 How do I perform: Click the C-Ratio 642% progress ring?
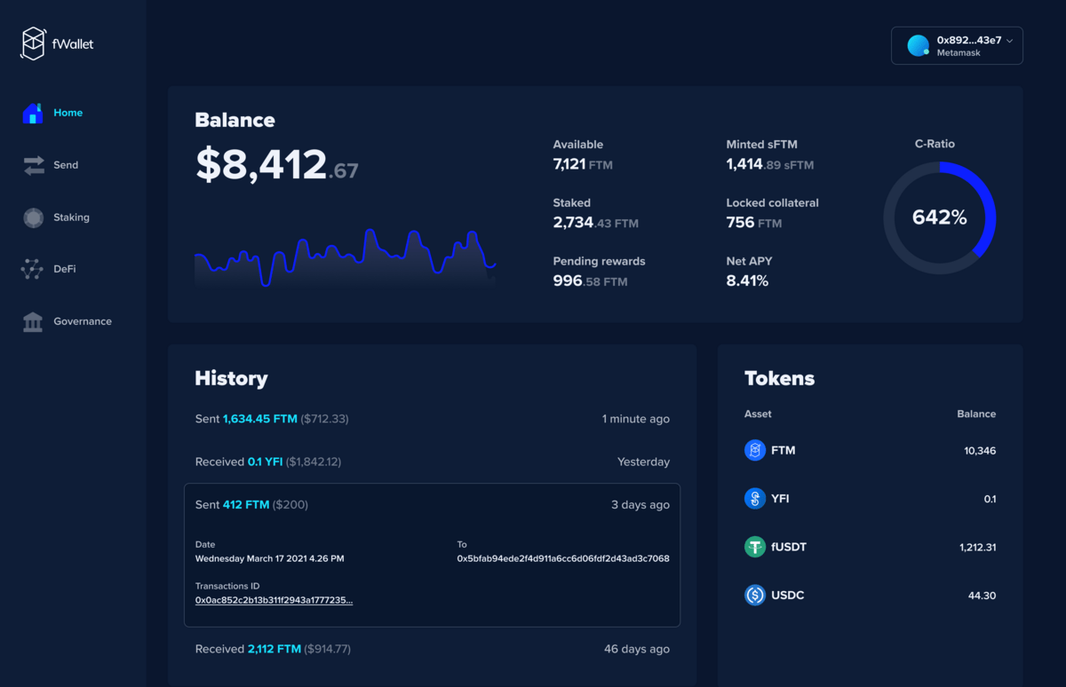939,217
